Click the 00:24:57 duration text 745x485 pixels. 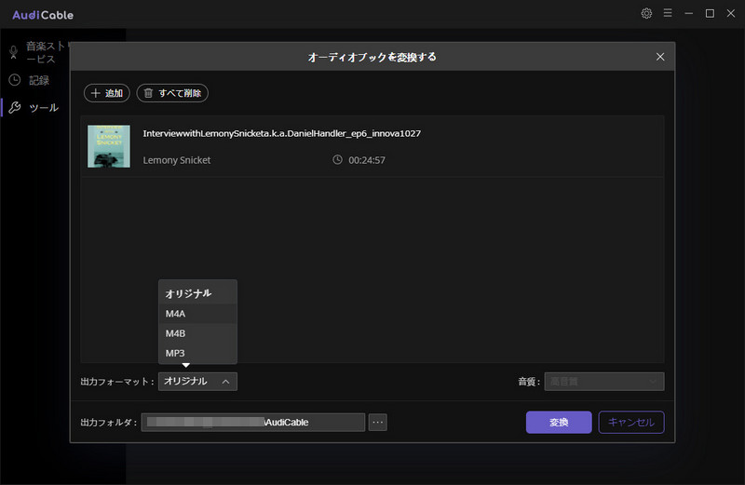[367, 160]
